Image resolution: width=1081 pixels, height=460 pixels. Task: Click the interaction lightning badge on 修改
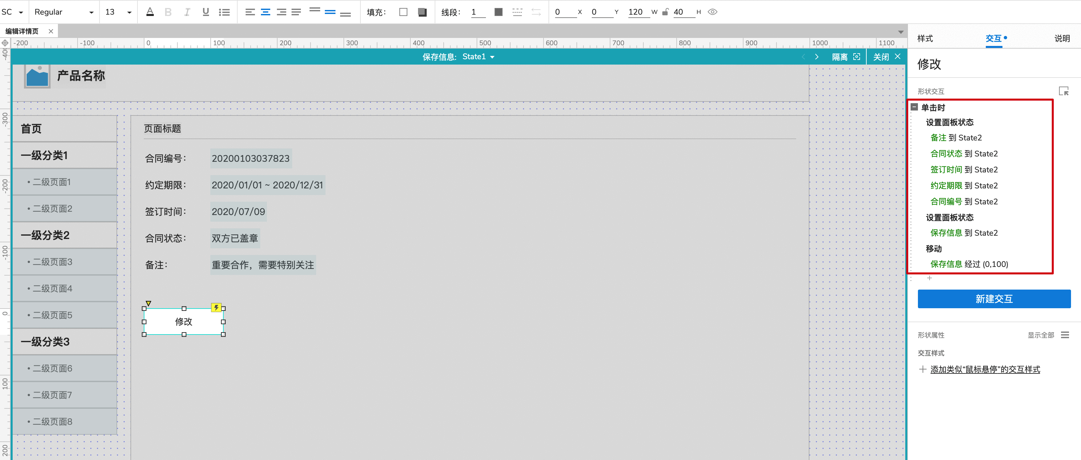216,308
